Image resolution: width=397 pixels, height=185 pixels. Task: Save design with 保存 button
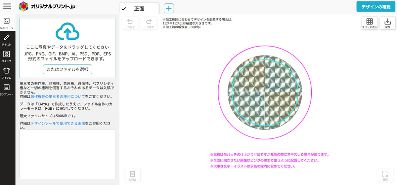[388, 23]
